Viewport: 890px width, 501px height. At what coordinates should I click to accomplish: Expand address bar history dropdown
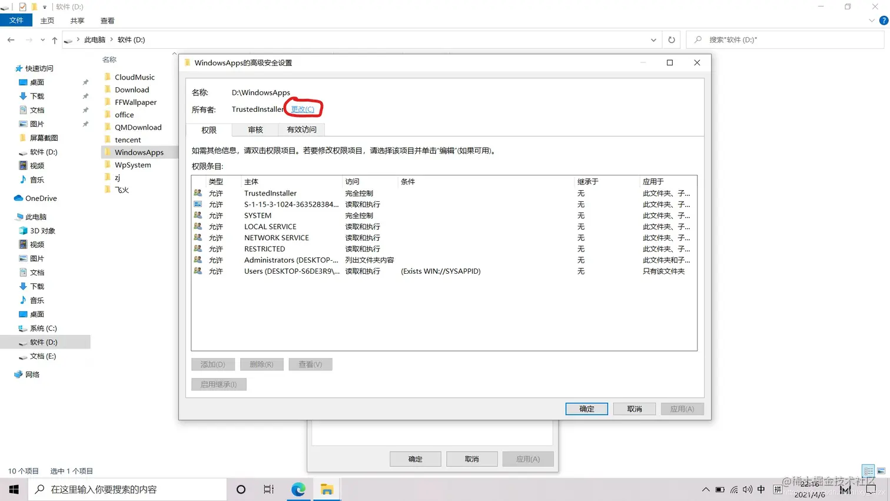pyautogui.click(x=653, y=40)
